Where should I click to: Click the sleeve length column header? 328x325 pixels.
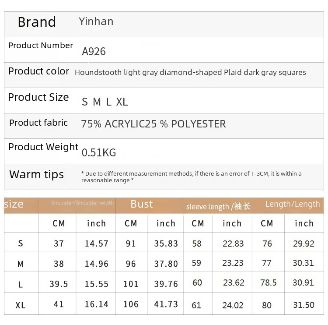[x=218, y=206]
